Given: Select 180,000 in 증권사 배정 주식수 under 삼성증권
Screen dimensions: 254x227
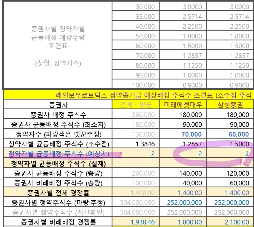Looking at the screenshot, I should 230,114.
